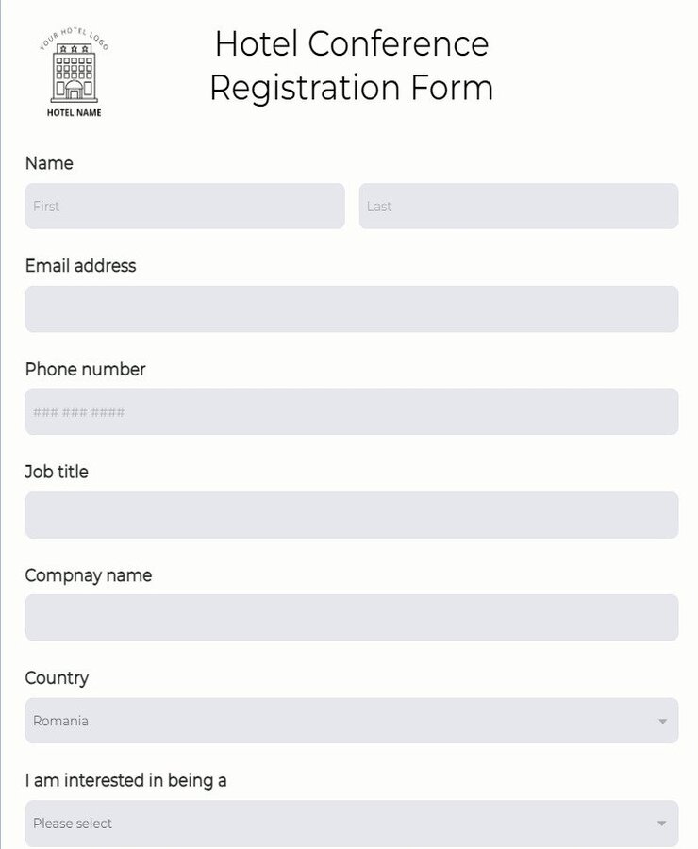
Task: Click the Email address input box
Action: pos(349,308)
